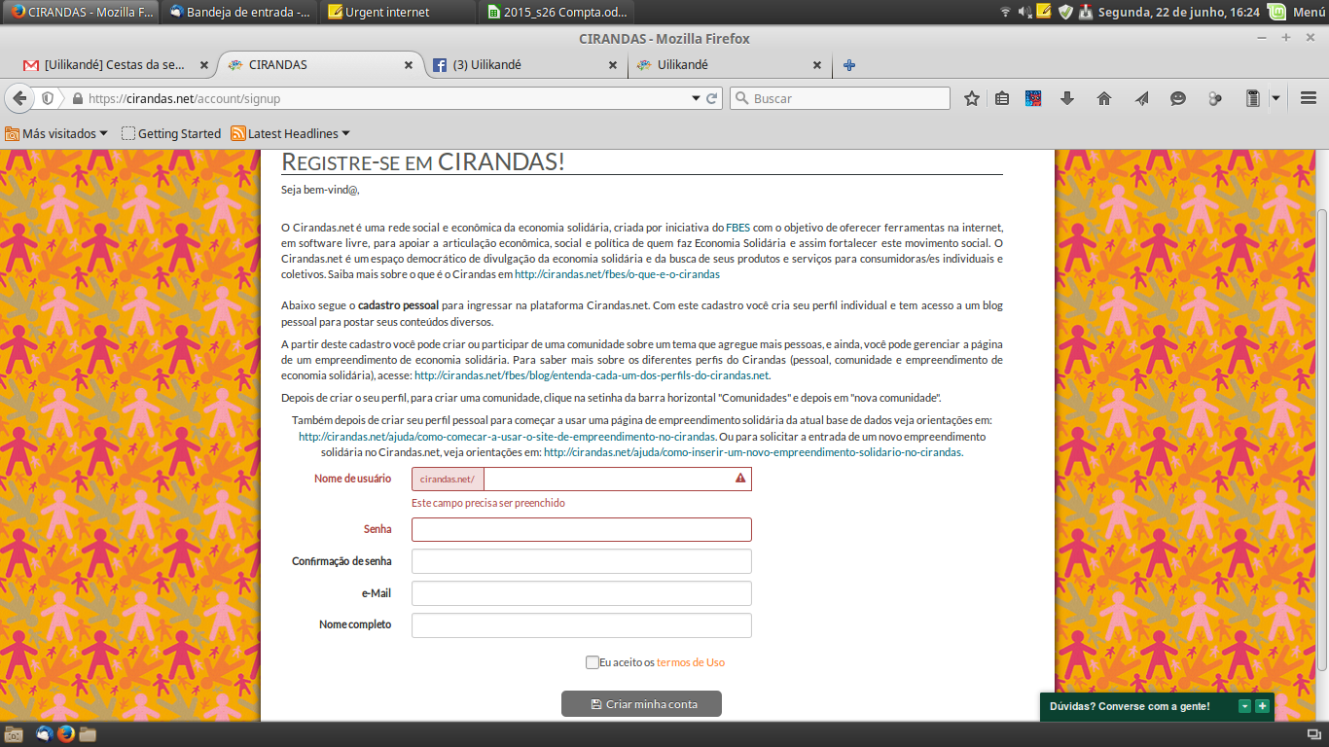Viewport: 1329px width, 747px height.
Task: Open the 2015_s26 Compta.ods taskbar window
Action: 558,12
